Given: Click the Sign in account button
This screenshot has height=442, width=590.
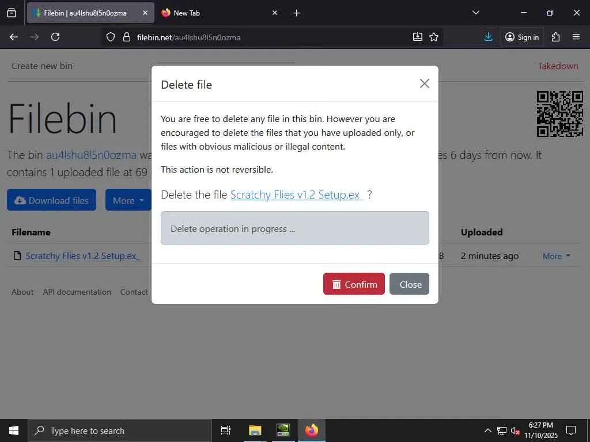Looking at the screenshot, I should 522,37.
